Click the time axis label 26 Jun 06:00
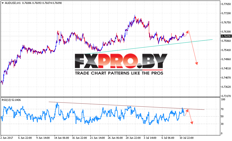Screen dimensions: 232x141 (x=115, y=138)
